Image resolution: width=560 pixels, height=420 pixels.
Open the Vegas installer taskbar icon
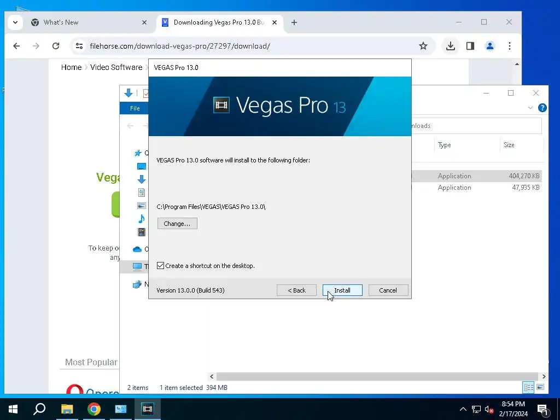tap(147, 409)
